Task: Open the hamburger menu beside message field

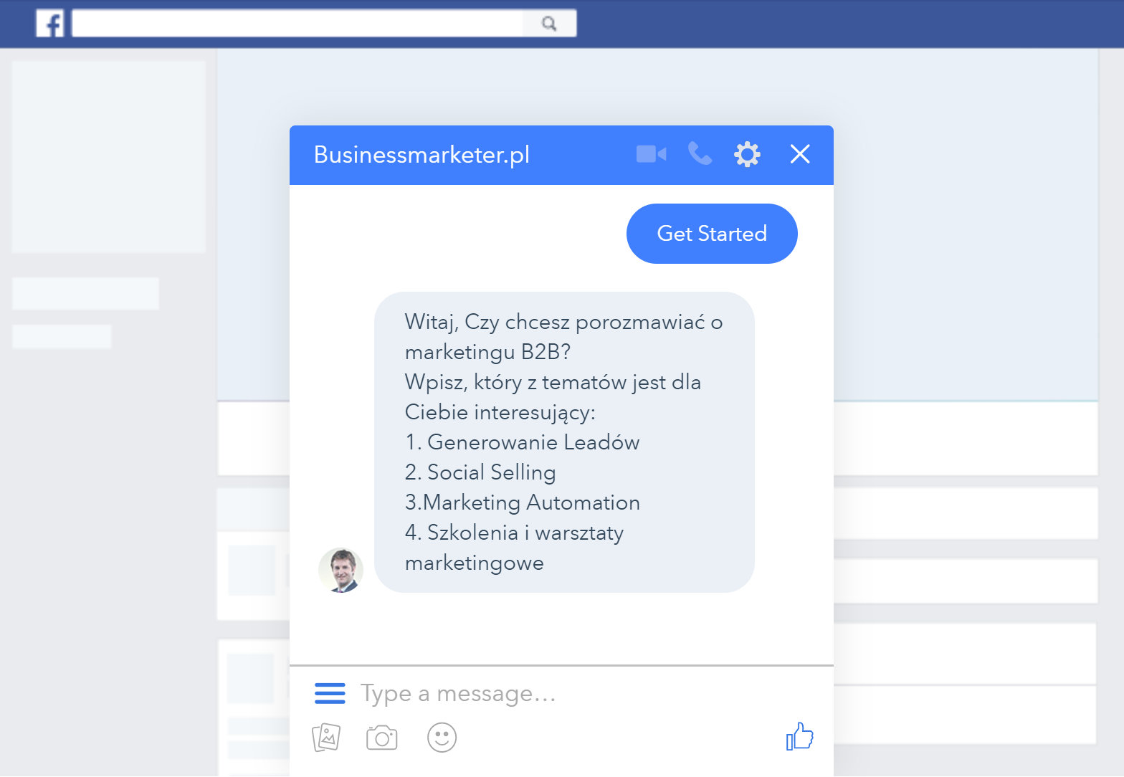Action: coord(330,694)
